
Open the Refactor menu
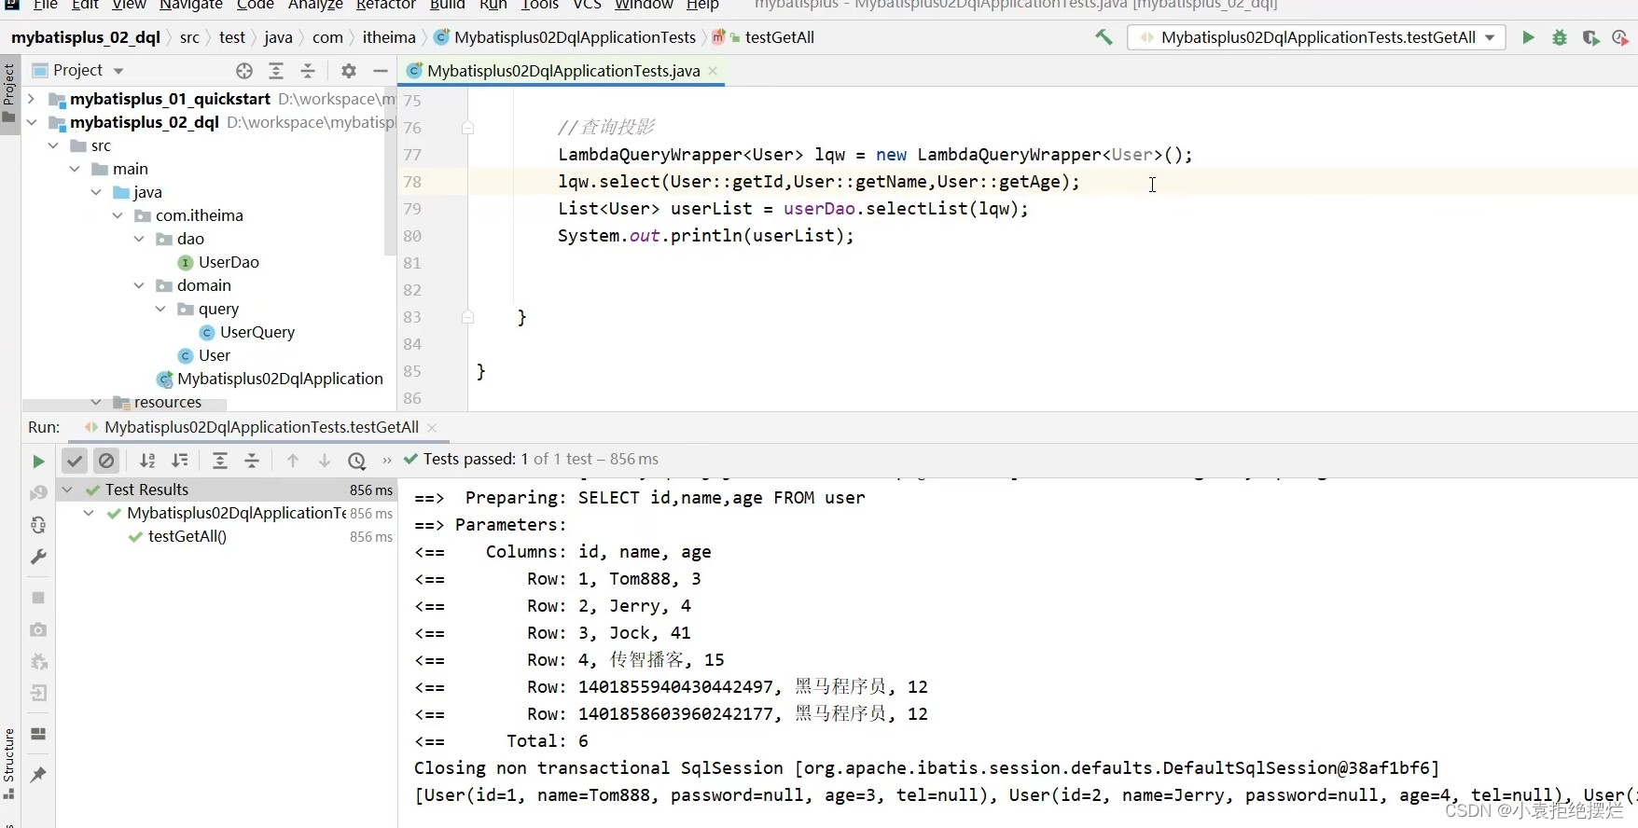click(x=385, y=5)
